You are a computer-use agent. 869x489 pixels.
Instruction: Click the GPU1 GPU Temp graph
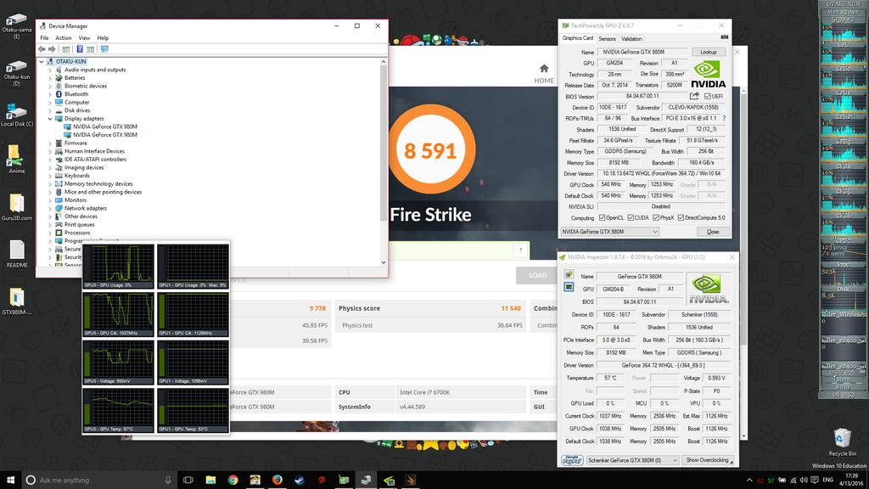tap(193, 410)
